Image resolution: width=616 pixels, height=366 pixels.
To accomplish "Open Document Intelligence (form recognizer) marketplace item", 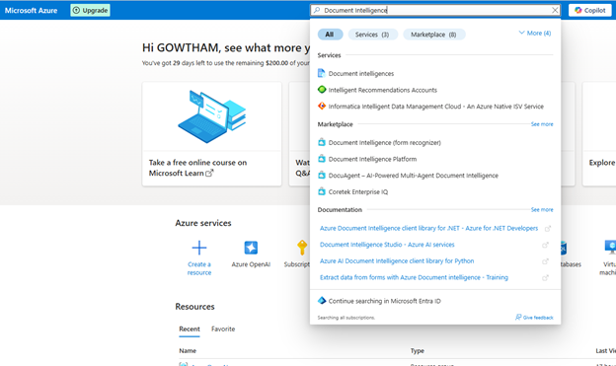I will pyautogui.click(x=385, y=142).
